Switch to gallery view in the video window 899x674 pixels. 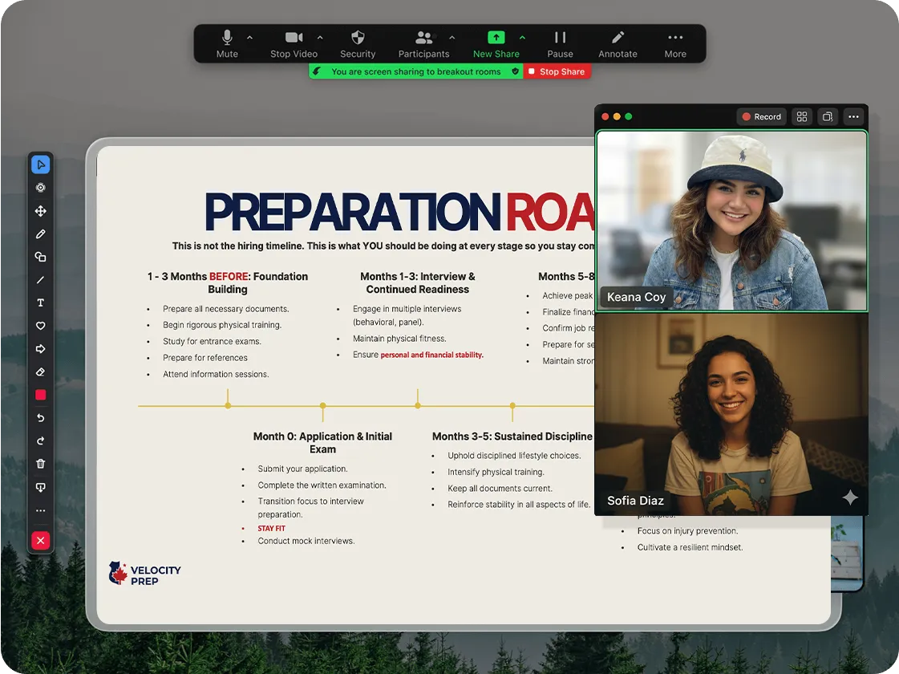point(801,116)
